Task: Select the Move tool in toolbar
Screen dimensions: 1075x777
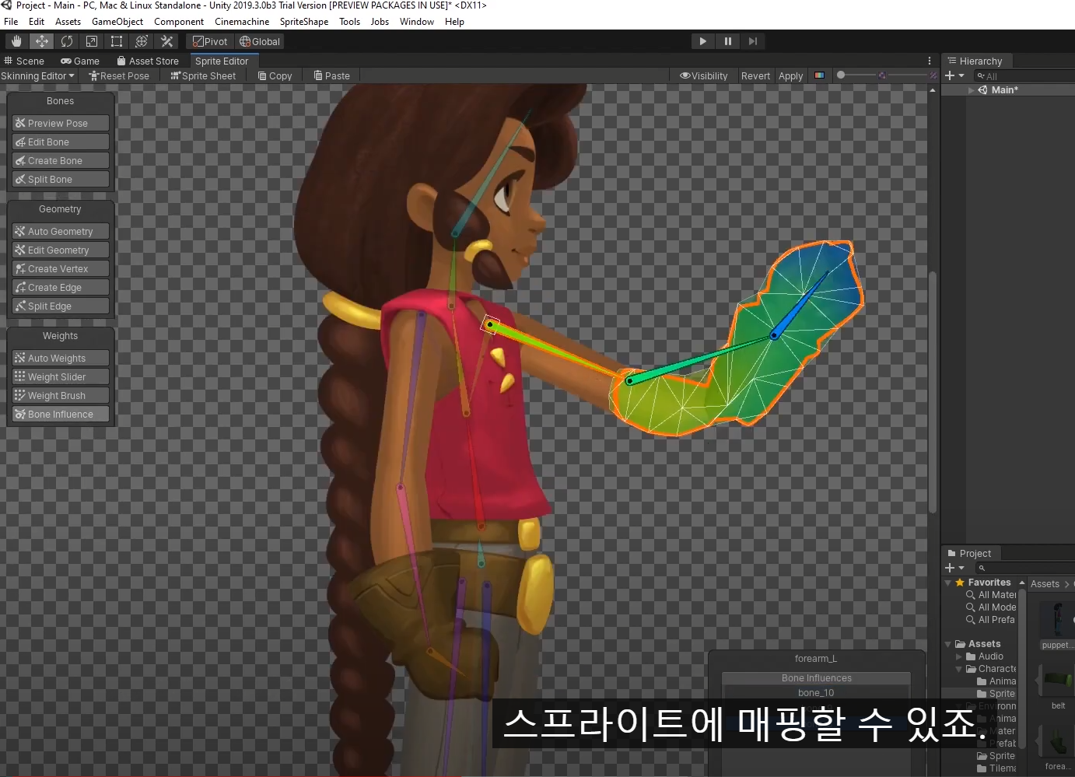Action: coord(42,41)
